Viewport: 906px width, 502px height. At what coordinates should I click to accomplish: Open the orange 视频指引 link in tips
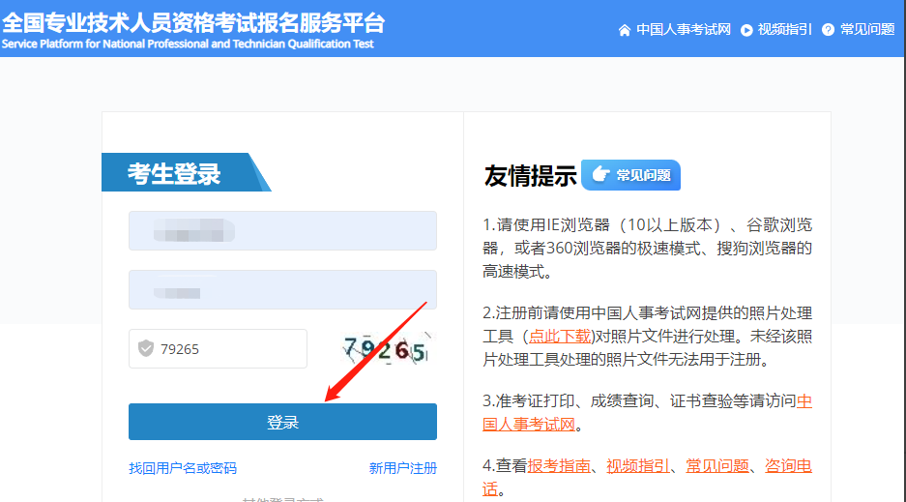click(x=638, y=466)
